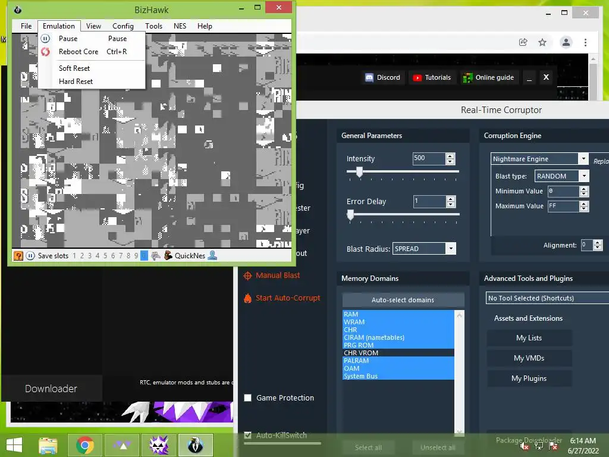Open BizHawk View menu
609x457 pixels.
pyautogui.click(x=93, y=26)
